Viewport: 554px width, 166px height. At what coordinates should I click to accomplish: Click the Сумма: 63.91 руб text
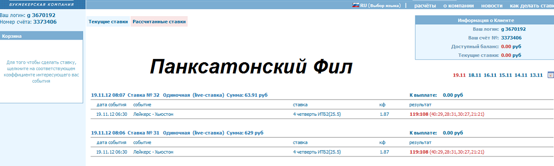point(247,95)
